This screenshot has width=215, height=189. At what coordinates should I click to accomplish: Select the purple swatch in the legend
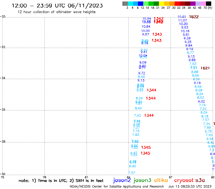tap(193, 3)
